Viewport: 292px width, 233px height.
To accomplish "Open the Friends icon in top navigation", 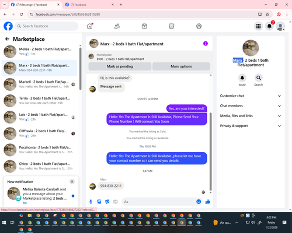I will (117, 26).
